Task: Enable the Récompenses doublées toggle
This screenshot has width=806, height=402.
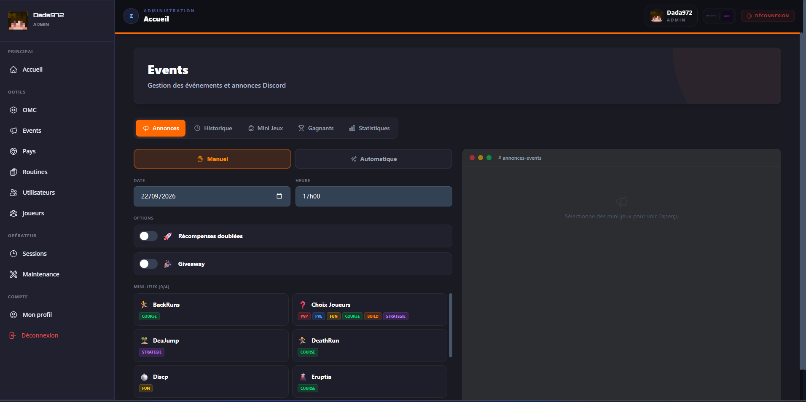Action: [148, 236]
